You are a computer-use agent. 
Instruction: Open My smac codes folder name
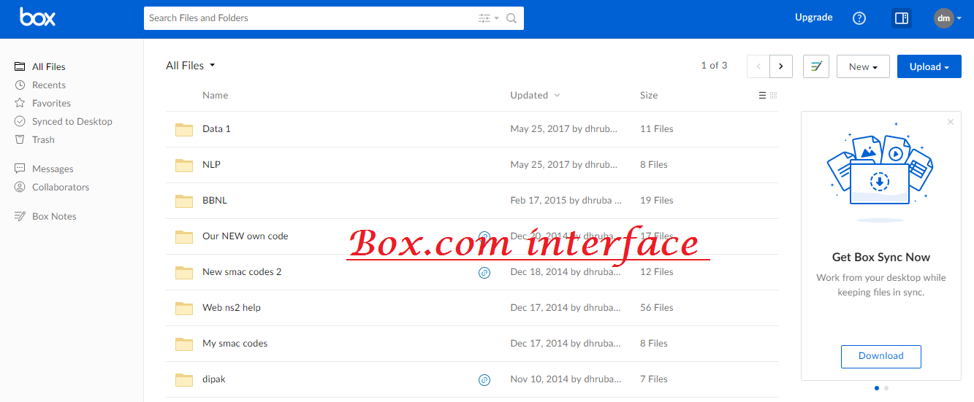(x=235, y=344)
